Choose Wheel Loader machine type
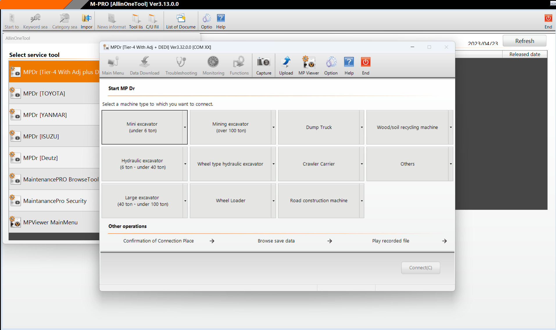Image resolution: width=556 pixels, height=330 pixels. [230, 201]
